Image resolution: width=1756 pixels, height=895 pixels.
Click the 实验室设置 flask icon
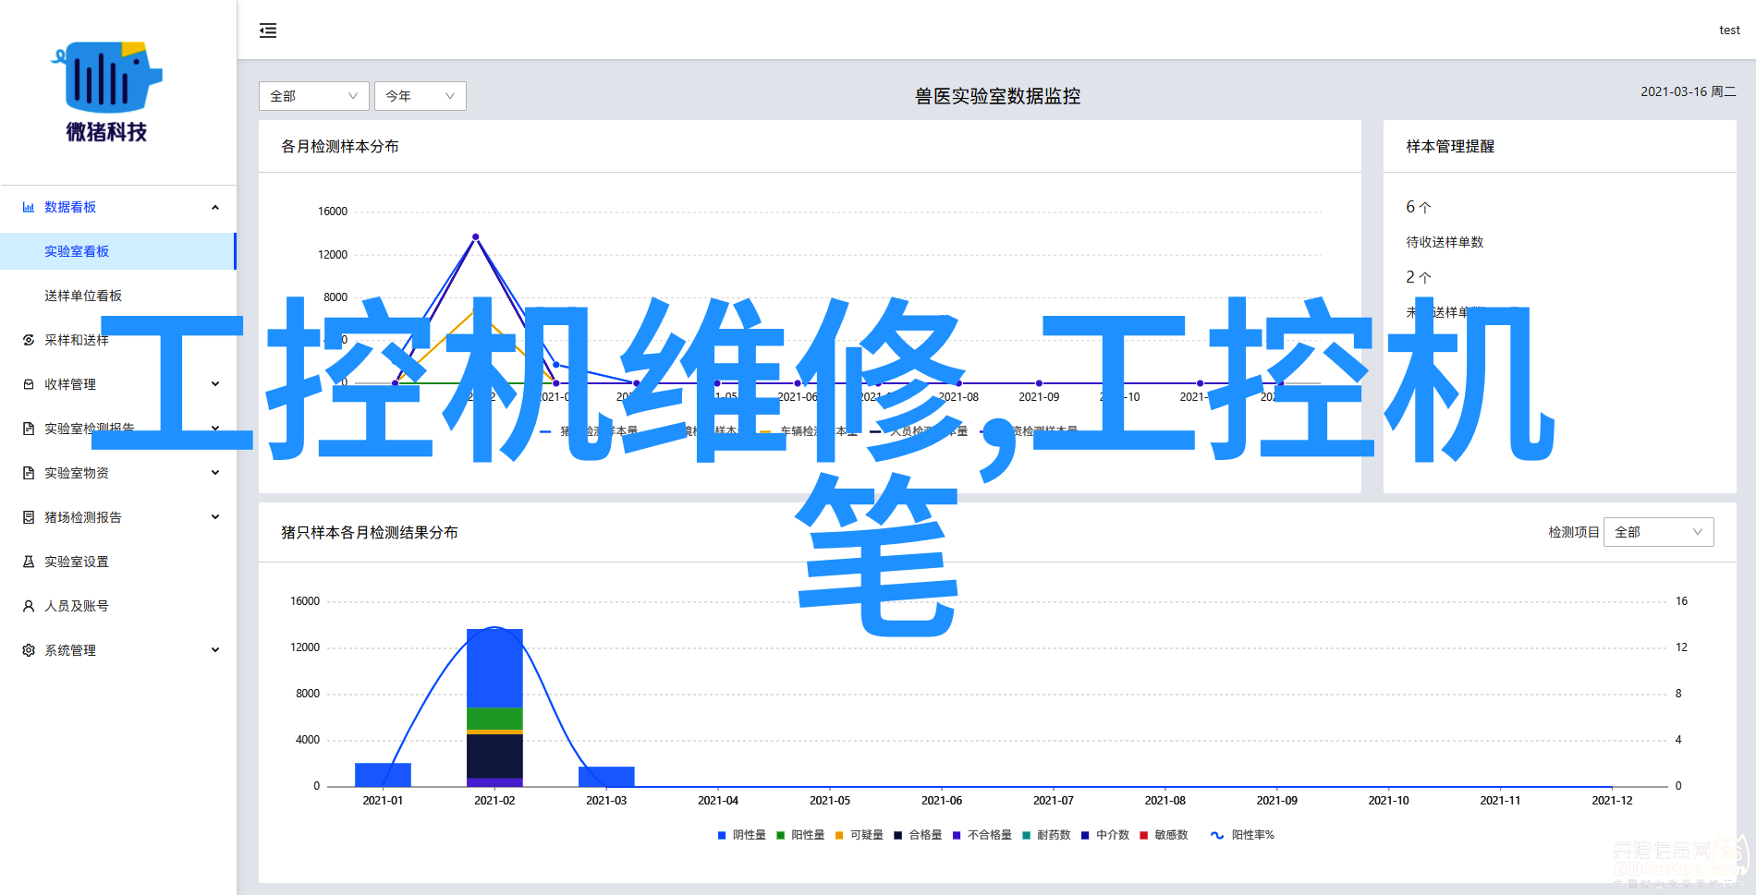click(x=29, y=562)
